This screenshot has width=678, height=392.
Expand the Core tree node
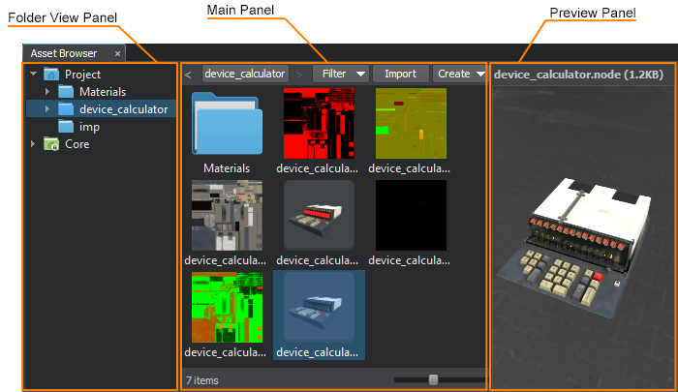[33, 144]
